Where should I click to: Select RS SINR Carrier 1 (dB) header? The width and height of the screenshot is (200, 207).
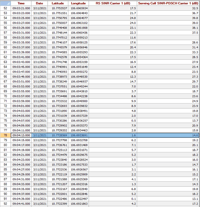(x=113, y=3)
